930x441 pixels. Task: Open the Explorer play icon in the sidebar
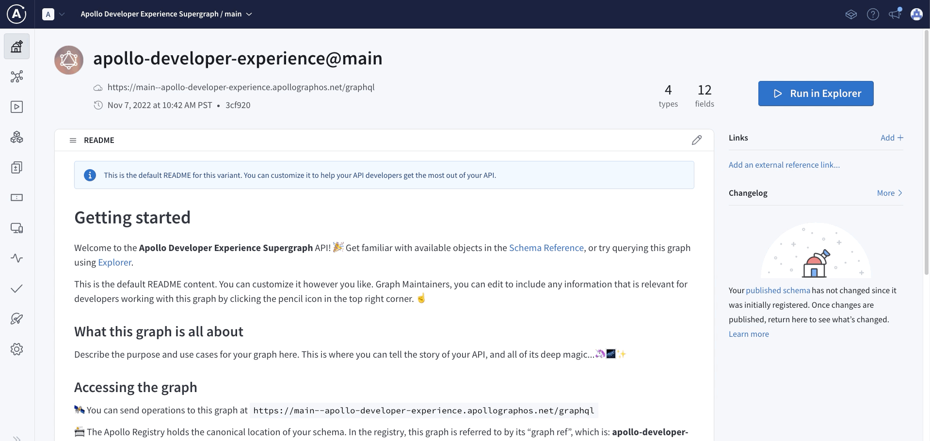[x=16, y=107]
